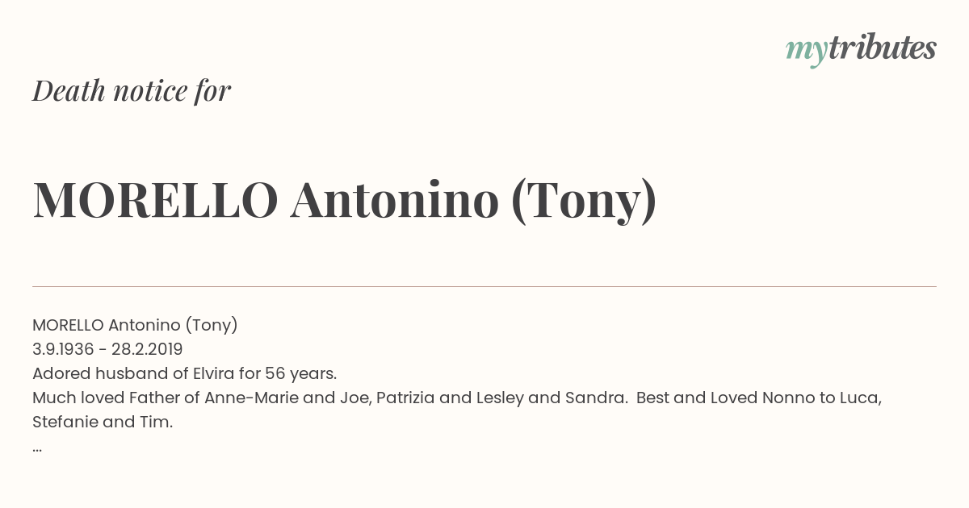This screenshot has width=969, height=508.
Task: Select the MORELLO Antonino (Tony) title
Action: click(345, 201)
